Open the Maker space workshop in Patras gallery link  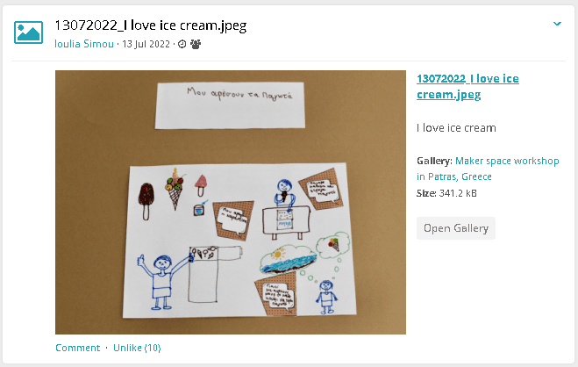[x=488, y=169]
